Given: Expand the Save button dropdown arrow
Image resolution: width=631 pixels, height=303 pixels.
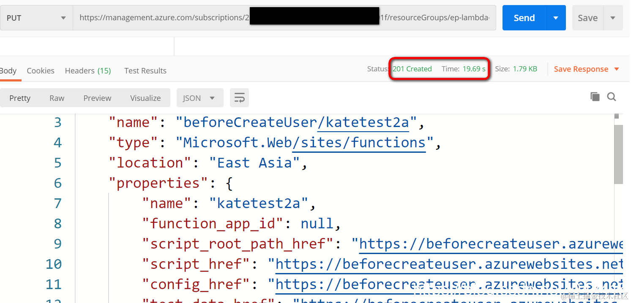Looking at the screenshot, I should click(613, 18).
